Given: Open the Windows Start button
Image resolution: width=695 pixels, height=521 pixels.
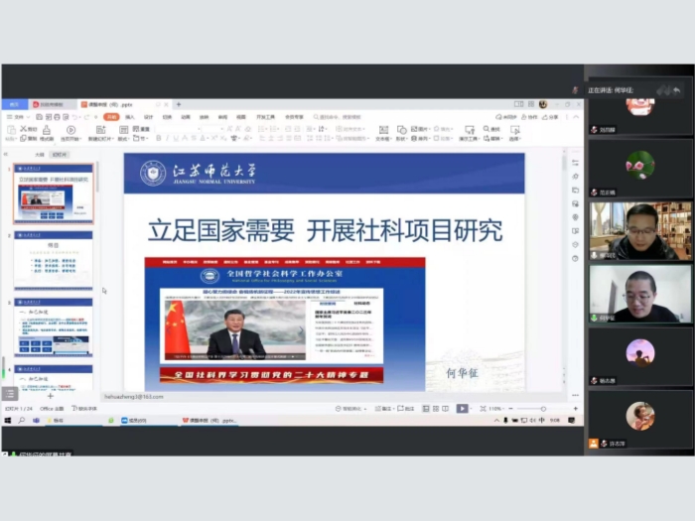Looking at the screenshot, I should point(8,420).
